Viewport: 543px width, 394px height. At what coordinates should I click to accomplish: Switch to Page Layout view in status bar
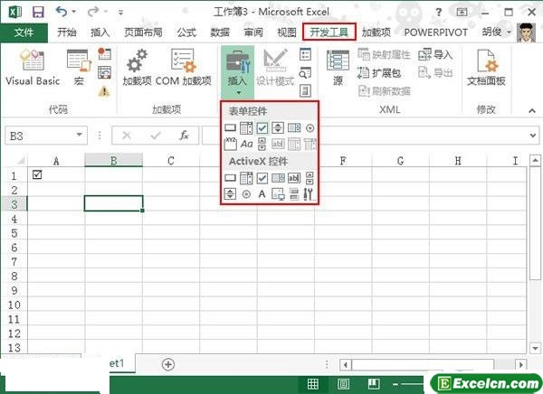point(344,384)
